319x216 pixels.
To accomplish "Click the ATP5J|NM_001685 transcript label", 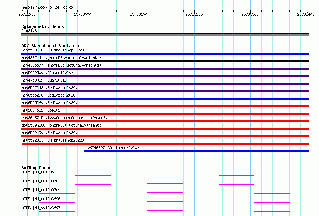I will (38, 172).
